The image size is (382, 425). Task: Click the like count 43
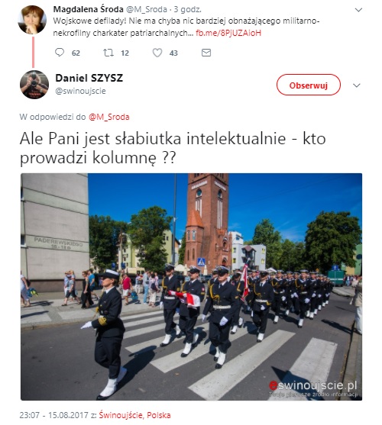pos(173,53)
